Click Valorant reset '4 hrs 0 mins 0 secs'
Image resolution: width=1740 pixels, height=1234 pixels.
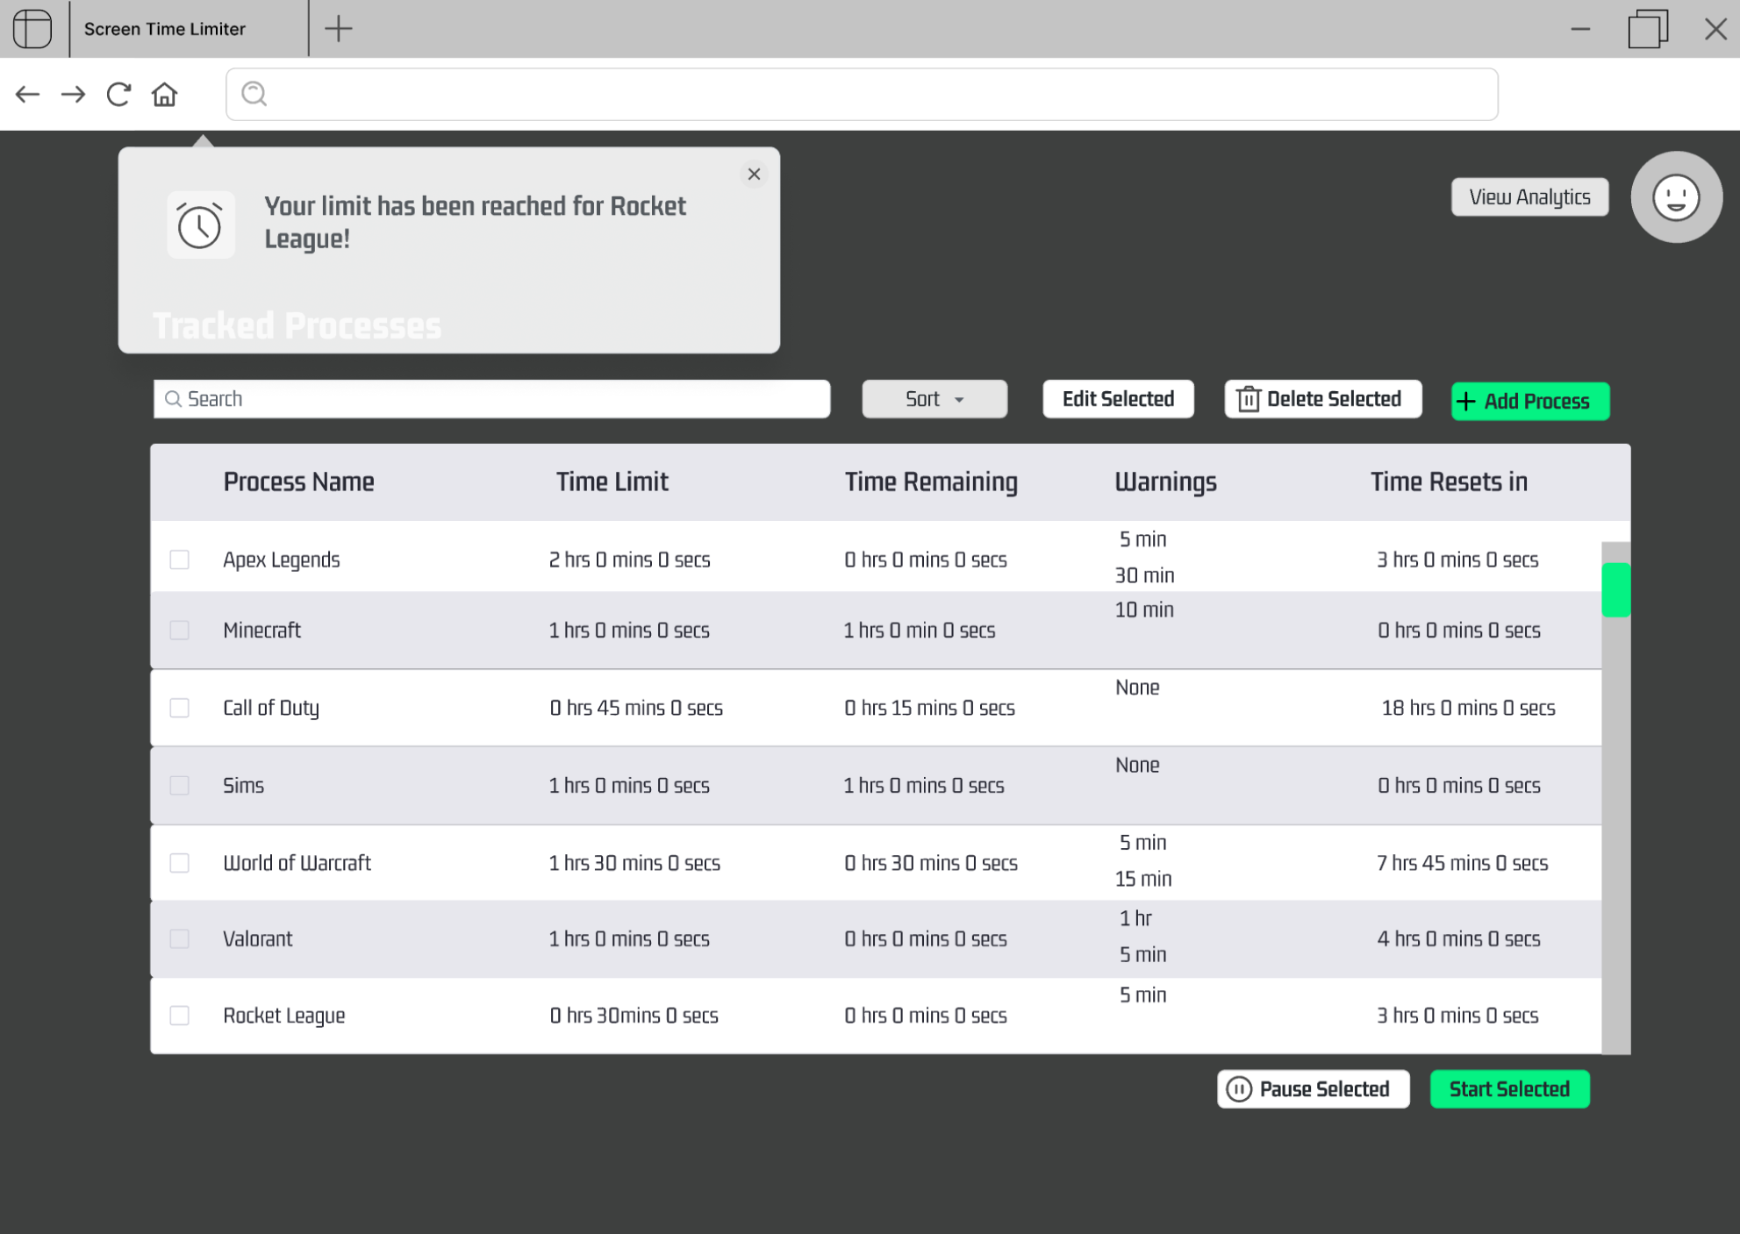(1458, 938)
